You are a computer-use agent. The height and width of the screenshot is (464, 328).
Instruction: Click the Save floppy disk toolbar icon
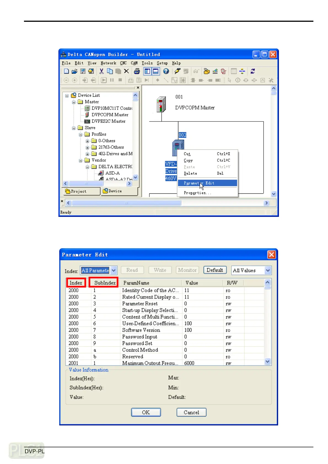click(x=83, y=71)
